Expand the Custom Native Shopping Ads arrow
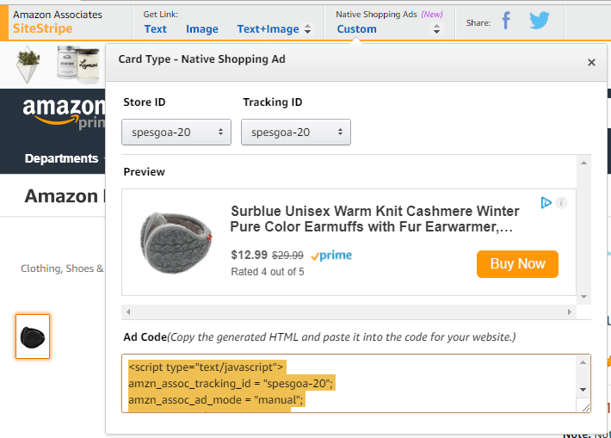The width and height of the screenshot is (611, 438). coord(436,29)
